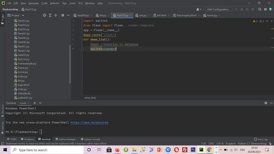Click run with coverage icon in toolbar

pyautogui.click(x=247, y=9)
